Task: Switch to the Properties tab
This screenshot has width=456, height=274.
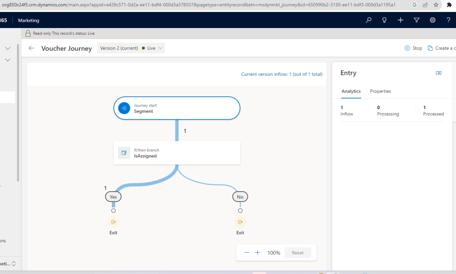Action: 380,91
